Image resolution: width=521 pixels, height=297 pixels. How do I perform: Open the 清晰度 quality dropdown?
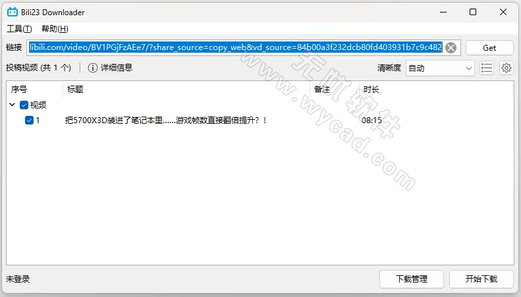(x=440, y=68)
